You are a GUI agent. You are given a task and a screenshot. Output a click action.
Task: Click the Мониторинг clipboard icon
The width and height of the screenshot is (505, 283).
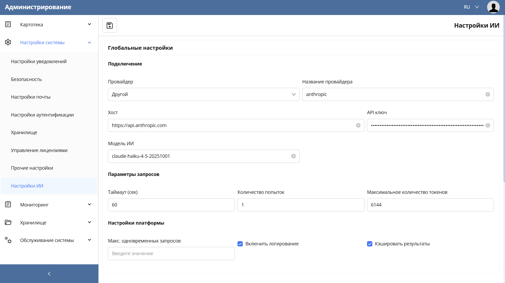(x=8, y=204)
